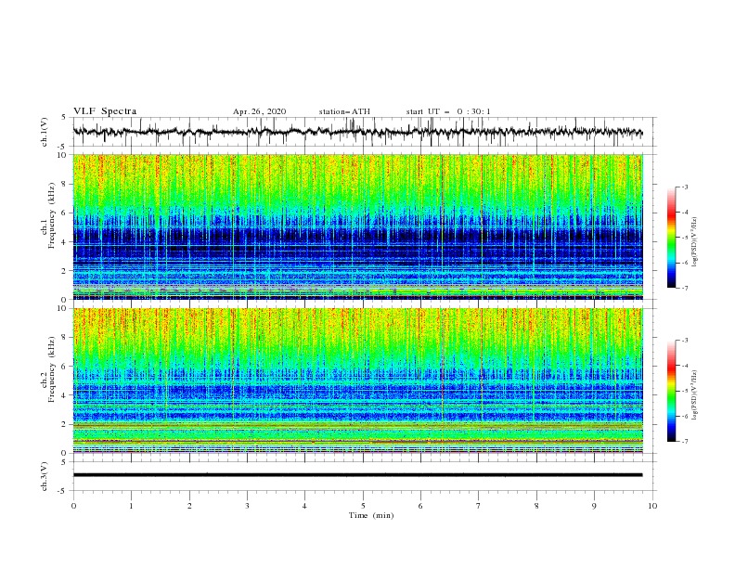
Task: Click the "ch.1(V)" waveform axis label
Action: click(44, 132)
